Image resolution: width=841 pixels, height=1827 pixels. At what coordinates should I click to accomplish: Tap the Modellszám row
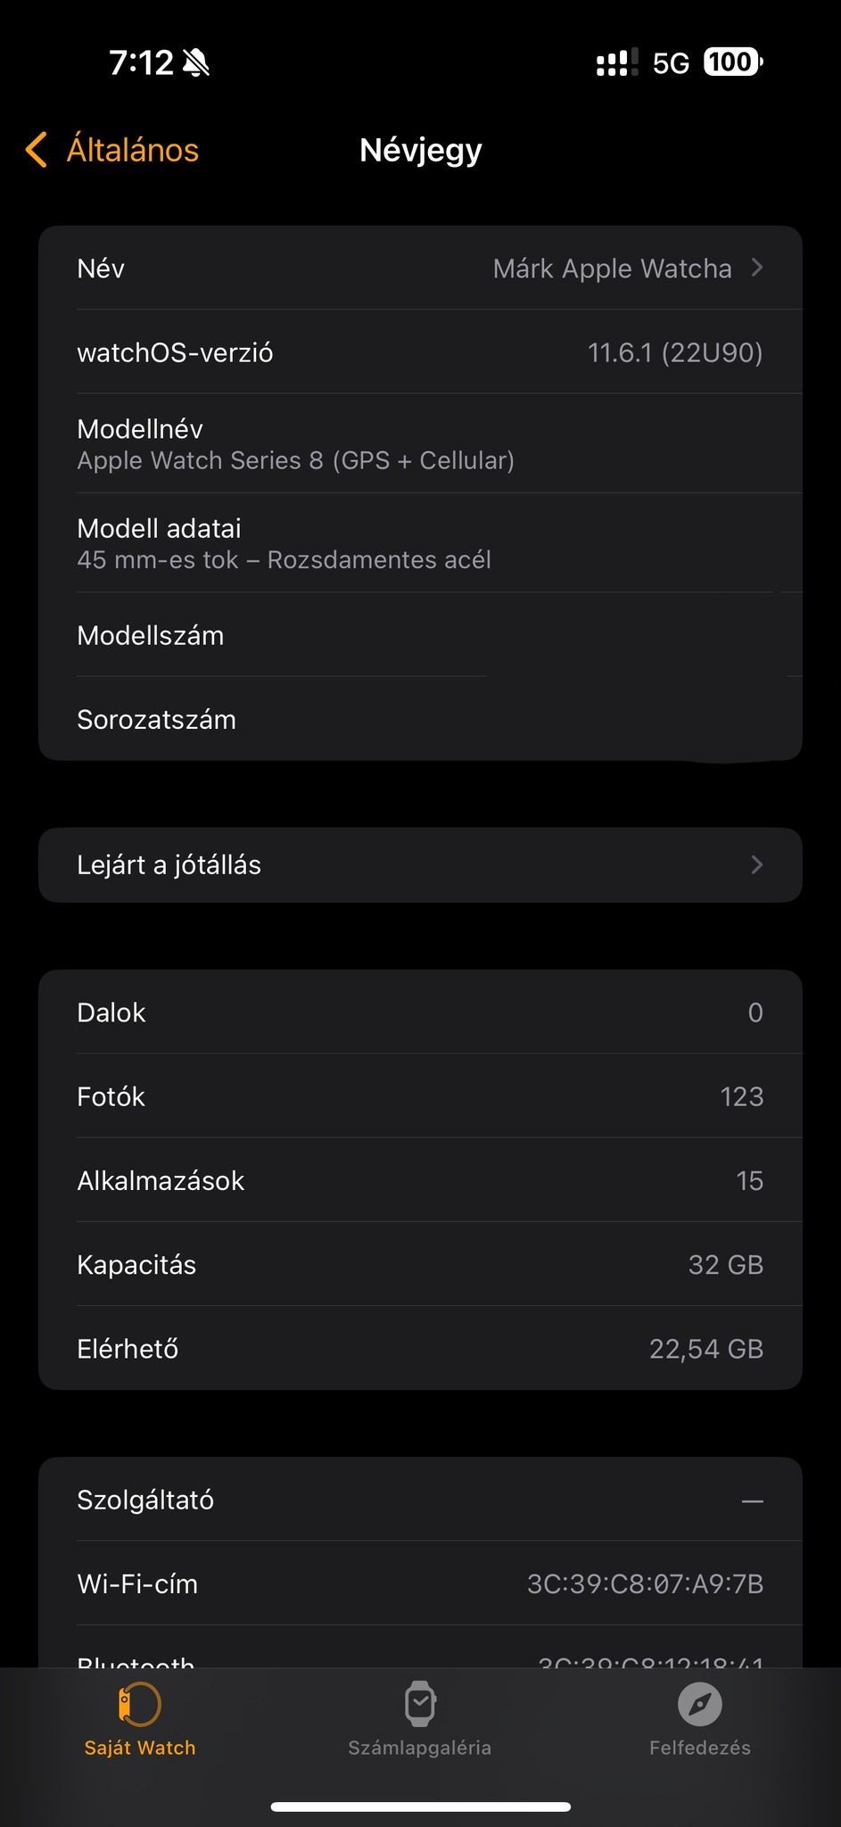tap(420, 635)
